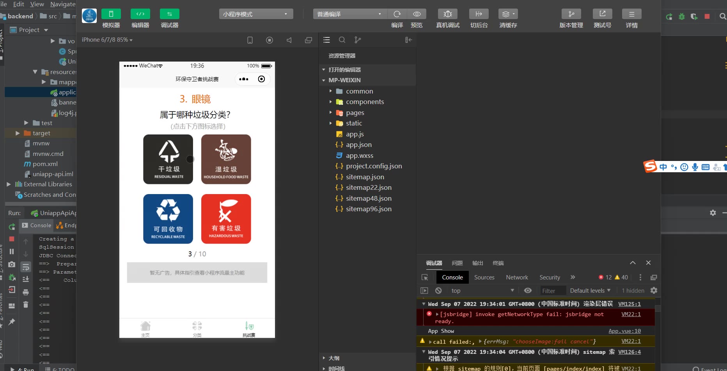Image resolution: width=727 pixels, height=371 pixels.
Task: Click the simulator record circle icon
Action: click(270, 40)
